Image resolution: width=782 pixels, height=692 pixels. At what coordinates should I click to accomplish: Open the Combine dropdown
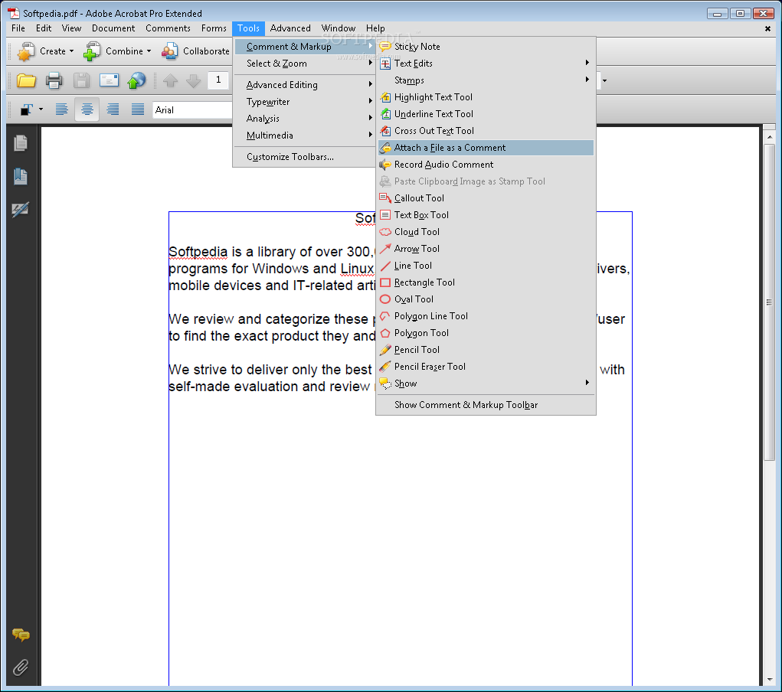117,51
